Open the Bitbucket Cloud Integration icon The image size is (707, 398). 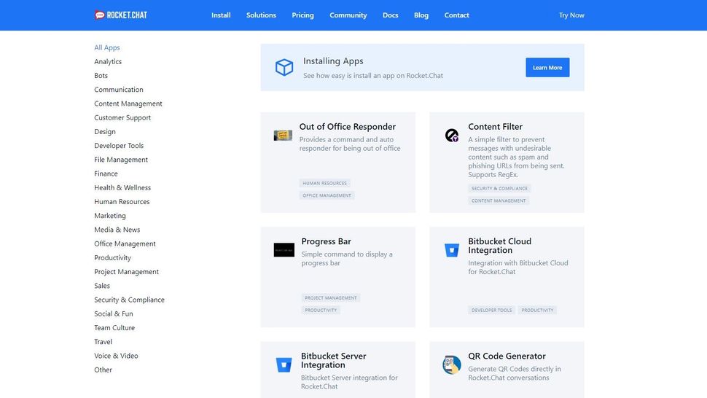click(x=452, y=250)
